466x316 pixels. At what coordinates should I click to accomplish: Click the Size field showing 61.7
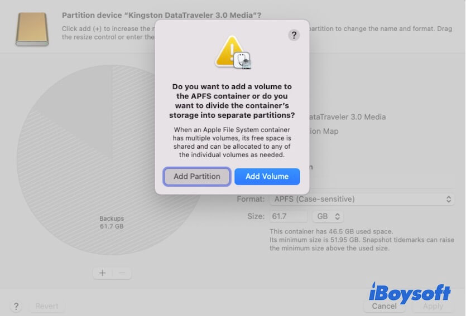289,216
